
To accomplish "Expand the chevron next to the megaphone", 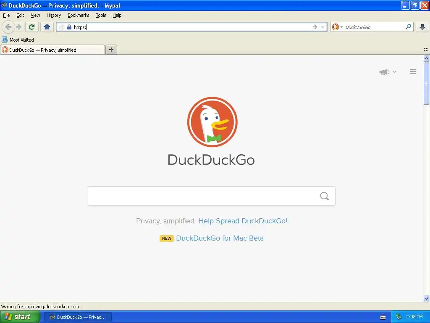I will 395,71.
